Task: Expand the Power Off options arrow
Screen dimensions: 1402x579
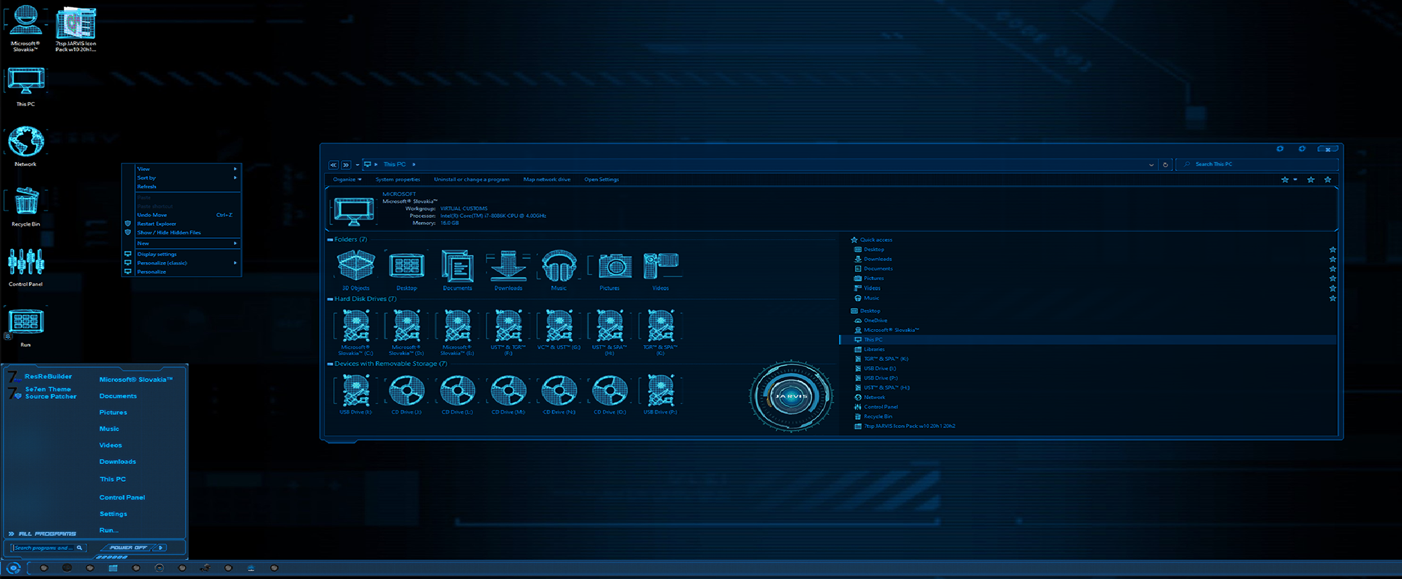Action: 161,547
